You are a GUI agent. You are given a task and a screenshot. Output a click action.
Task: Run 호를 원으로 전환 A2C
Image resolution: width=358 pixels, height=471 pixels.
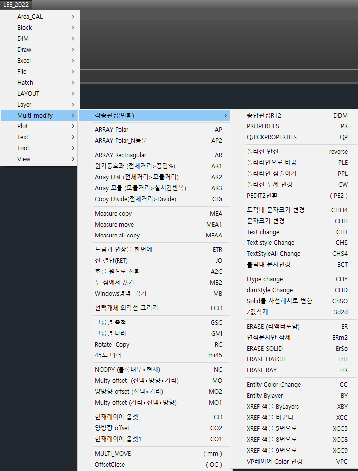pos(154,272)
